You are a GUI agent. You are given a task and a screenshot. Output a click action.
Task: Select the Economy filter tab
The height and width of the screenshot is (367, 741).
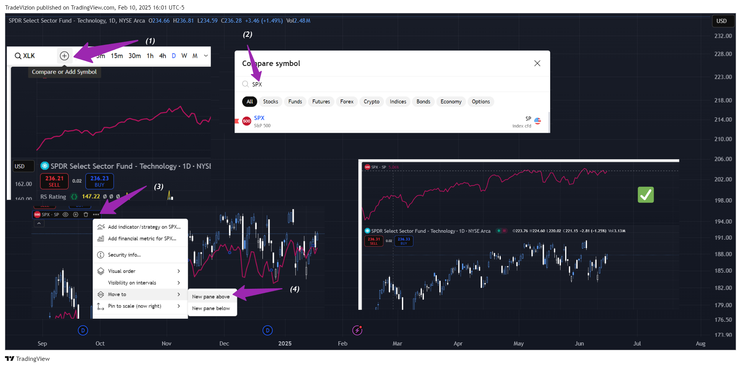(451, 102)
